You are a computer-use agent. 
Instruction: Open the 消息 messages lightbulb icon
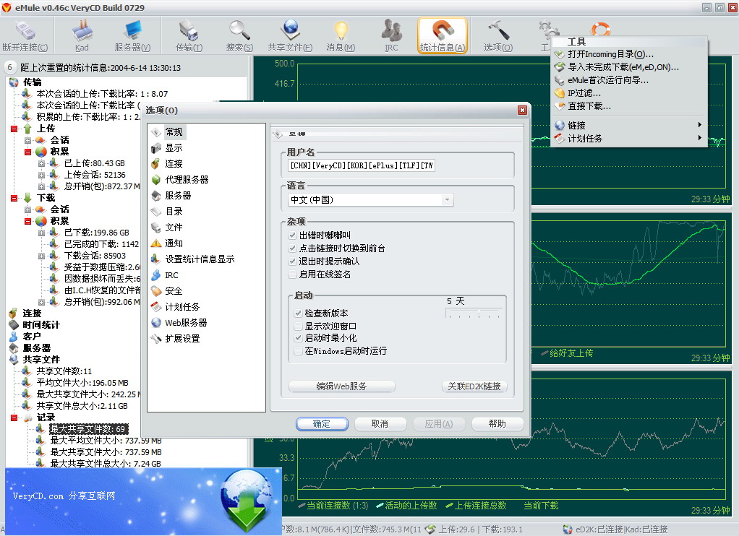coord(341,36)
